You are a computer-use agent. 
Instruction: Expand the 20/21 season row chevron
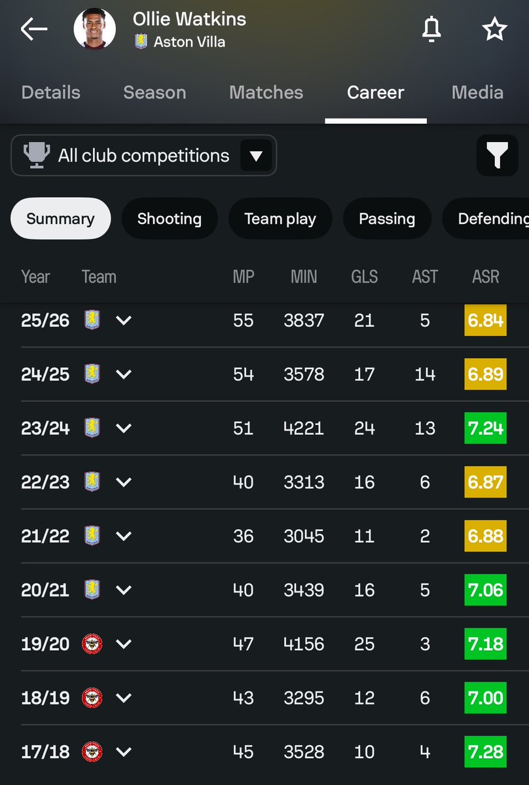coord(124,590)
